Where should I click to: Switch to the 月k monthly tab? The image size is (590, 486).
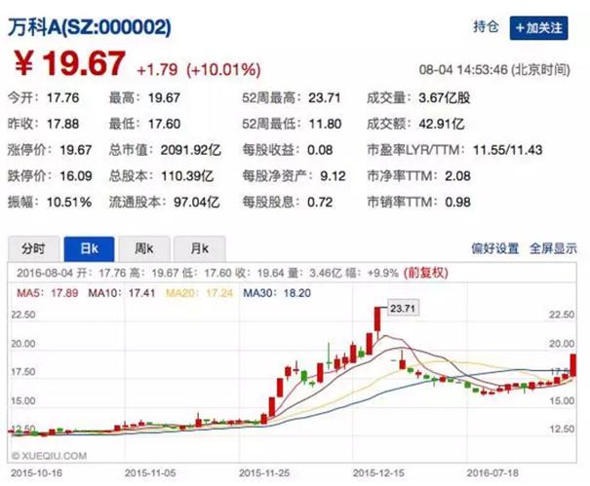click(199, 248)
